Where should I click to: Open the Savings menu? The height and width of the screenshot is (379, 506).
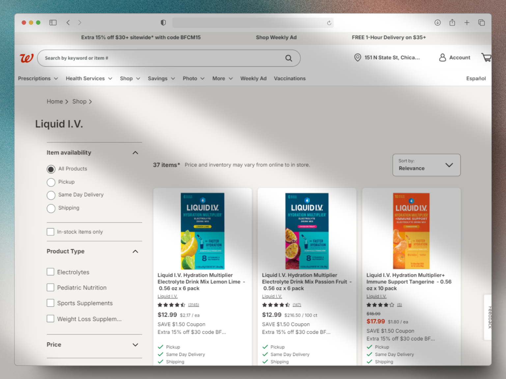point(161,78)
